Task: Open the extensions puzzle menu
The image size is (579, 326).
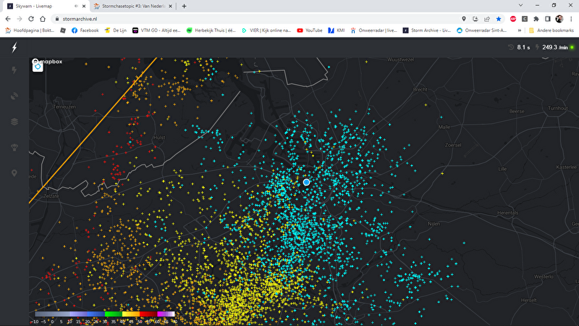Action: [536, 19]
